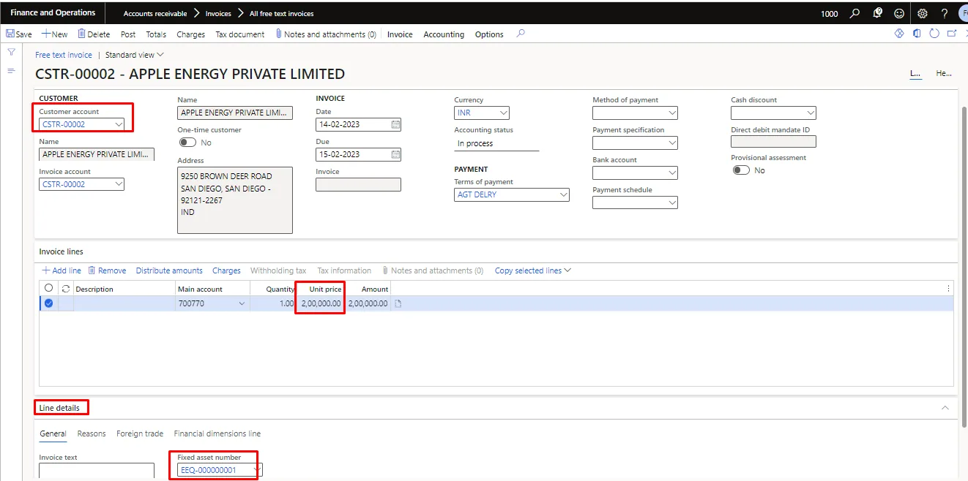Click the Delete trash icon
Viewport: 968px width, 481px height.
(82, 34)
